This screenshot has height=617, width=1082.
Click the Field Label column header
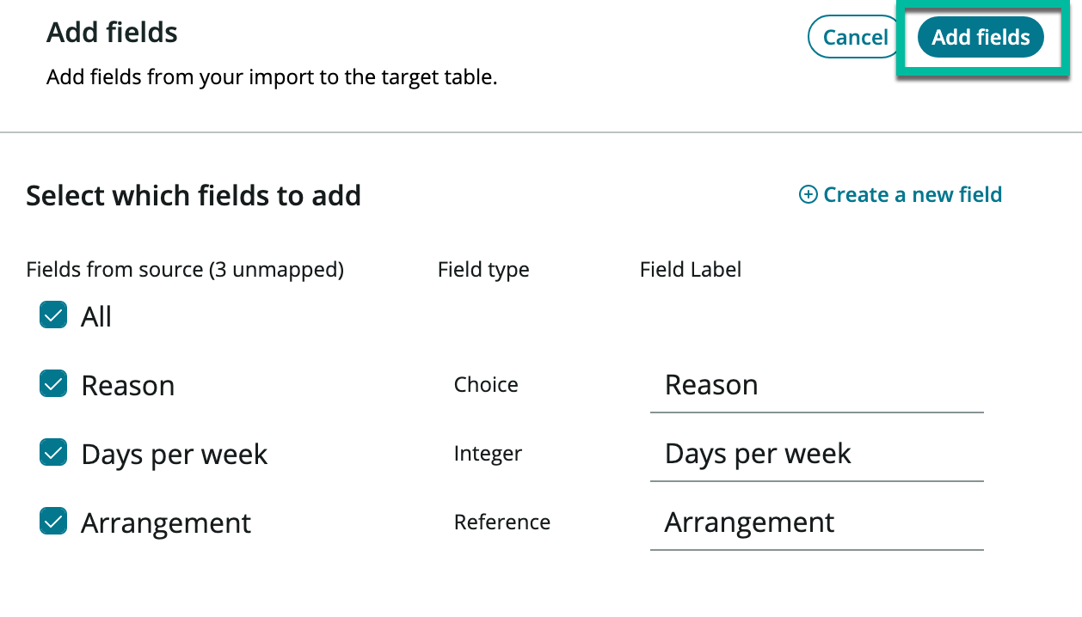(691, 270)
